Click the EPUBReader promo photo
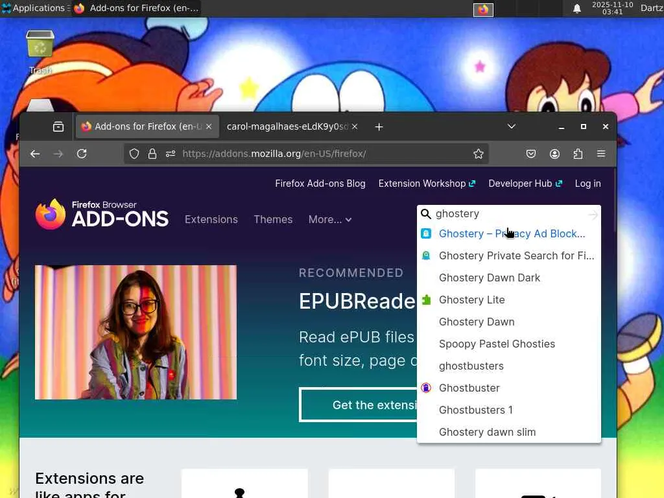 pyautogui.click(x=136, y=333)
